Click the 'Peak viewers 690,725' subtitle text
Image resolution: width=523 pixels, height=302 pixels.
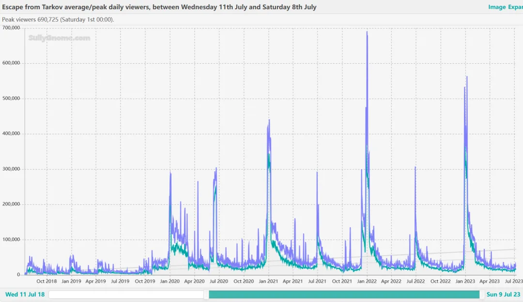pos(58,20)
